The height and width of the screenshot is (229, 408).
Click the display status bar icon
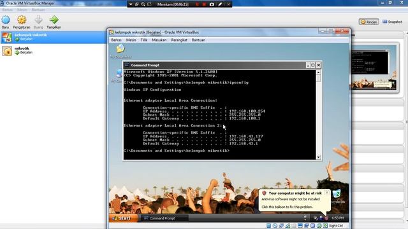click(300, 226)
